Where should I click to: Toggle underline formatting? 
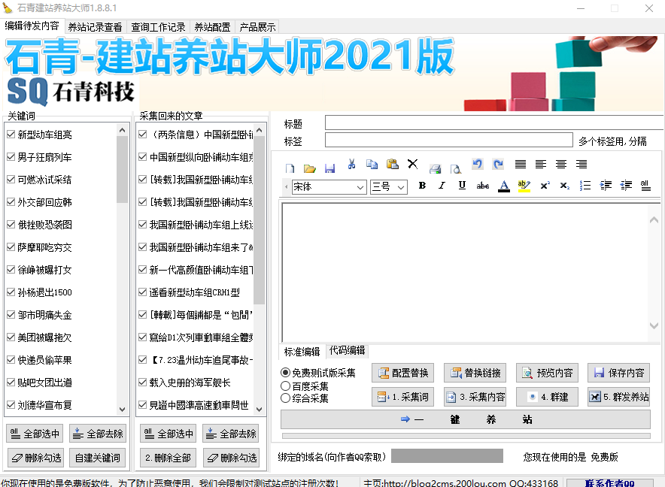[463, 185]
